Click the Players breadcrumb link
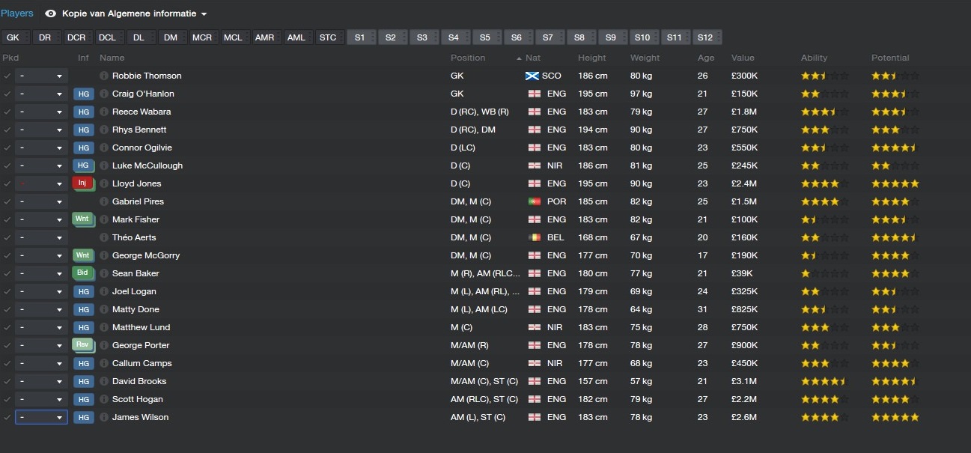The width and height of the screenshot is (971, 453). [17, 13]
